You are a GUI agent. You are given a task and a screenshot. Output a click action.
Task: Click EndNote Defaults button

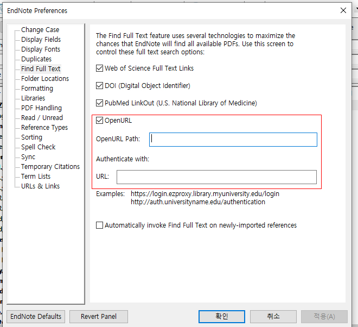[36, 317]
